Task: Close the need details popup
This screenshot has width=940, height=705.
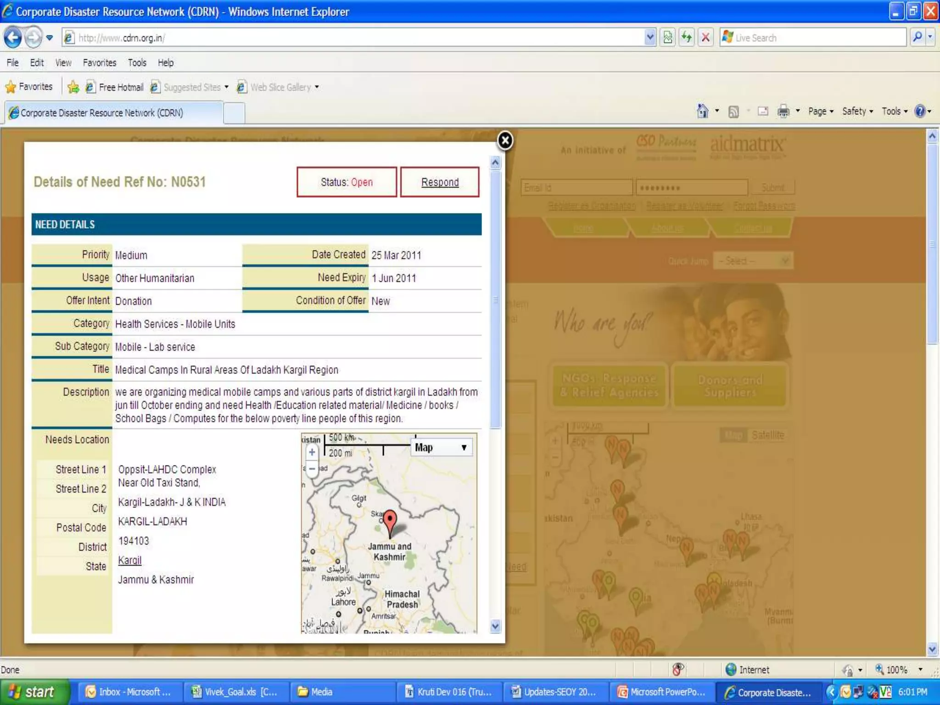Action: click(505, 140)
